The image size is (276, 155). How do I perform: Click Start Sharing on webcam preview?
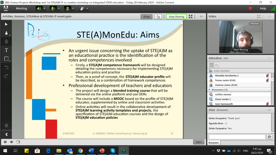[x=241, y=50]
